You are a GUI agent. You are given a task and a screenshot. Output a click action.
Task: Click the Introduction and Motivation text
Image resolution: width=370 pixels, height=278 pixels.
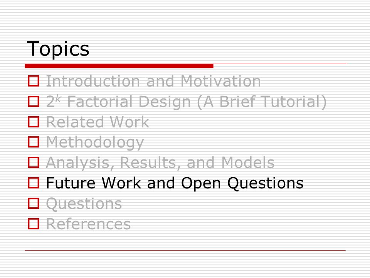pos(153,81)
